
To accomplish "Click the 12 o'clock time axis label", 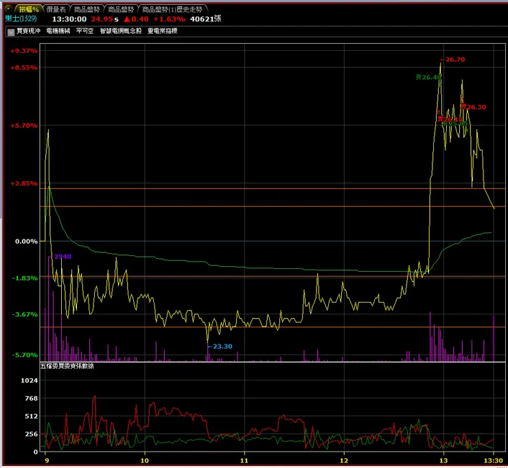I will pyautogui.click(x=344, y=460).
